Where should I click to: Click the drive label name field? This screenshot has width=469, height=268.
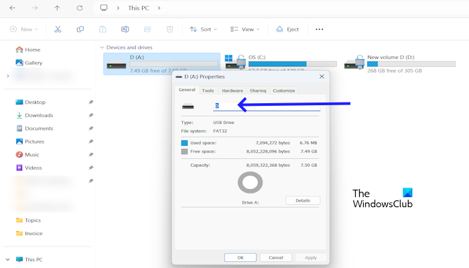(x=267, y=106)
